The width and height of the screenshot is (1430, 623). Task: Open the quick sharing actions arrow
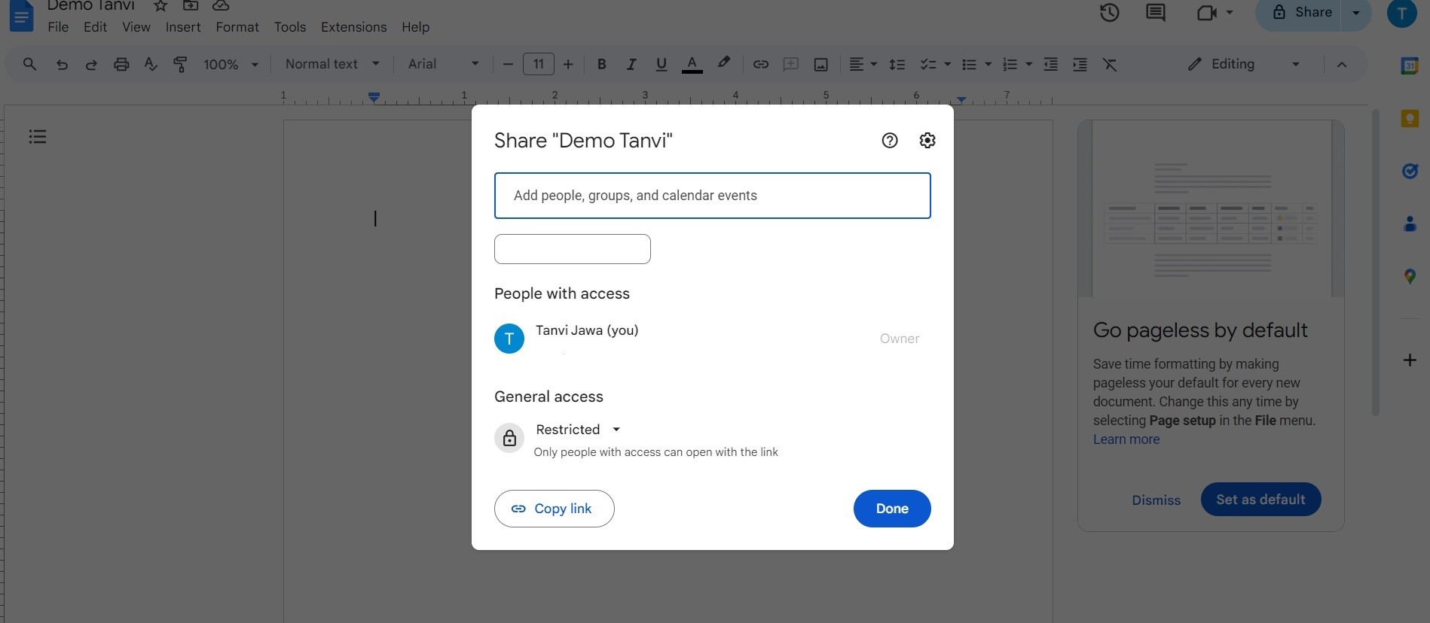pos(1356,13)
